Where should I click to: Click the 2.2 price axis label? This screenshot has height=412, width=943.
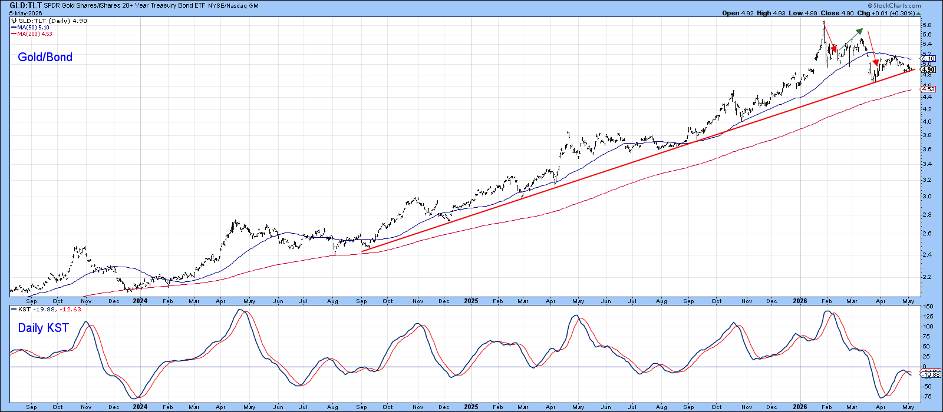(926, 277)
